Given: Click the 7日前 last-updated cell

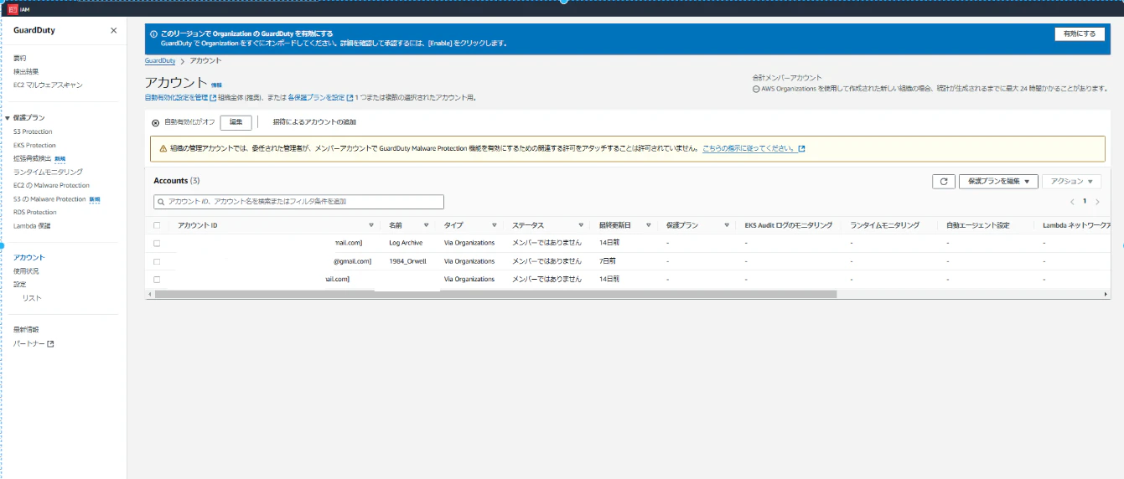Looking at the screenshot, I should (x=607, y=261).
